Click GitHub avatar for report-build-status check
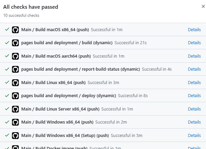The width and height of the screenshot is (206, 149). [15, 69]
